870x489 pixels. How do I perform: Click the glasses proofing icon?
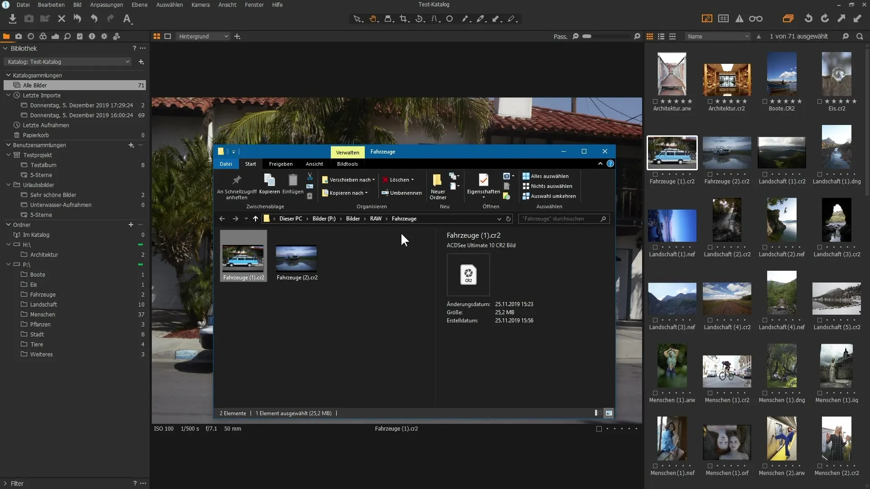756,19
